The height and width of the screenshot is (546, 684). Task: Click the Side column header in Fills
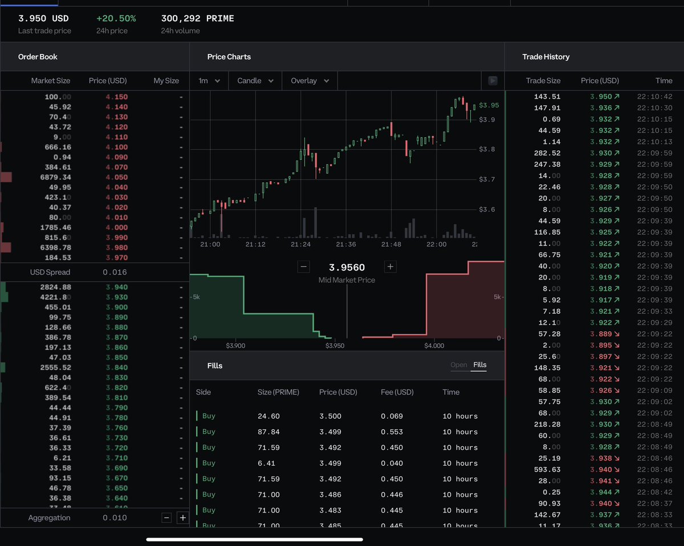click(203, 392)
